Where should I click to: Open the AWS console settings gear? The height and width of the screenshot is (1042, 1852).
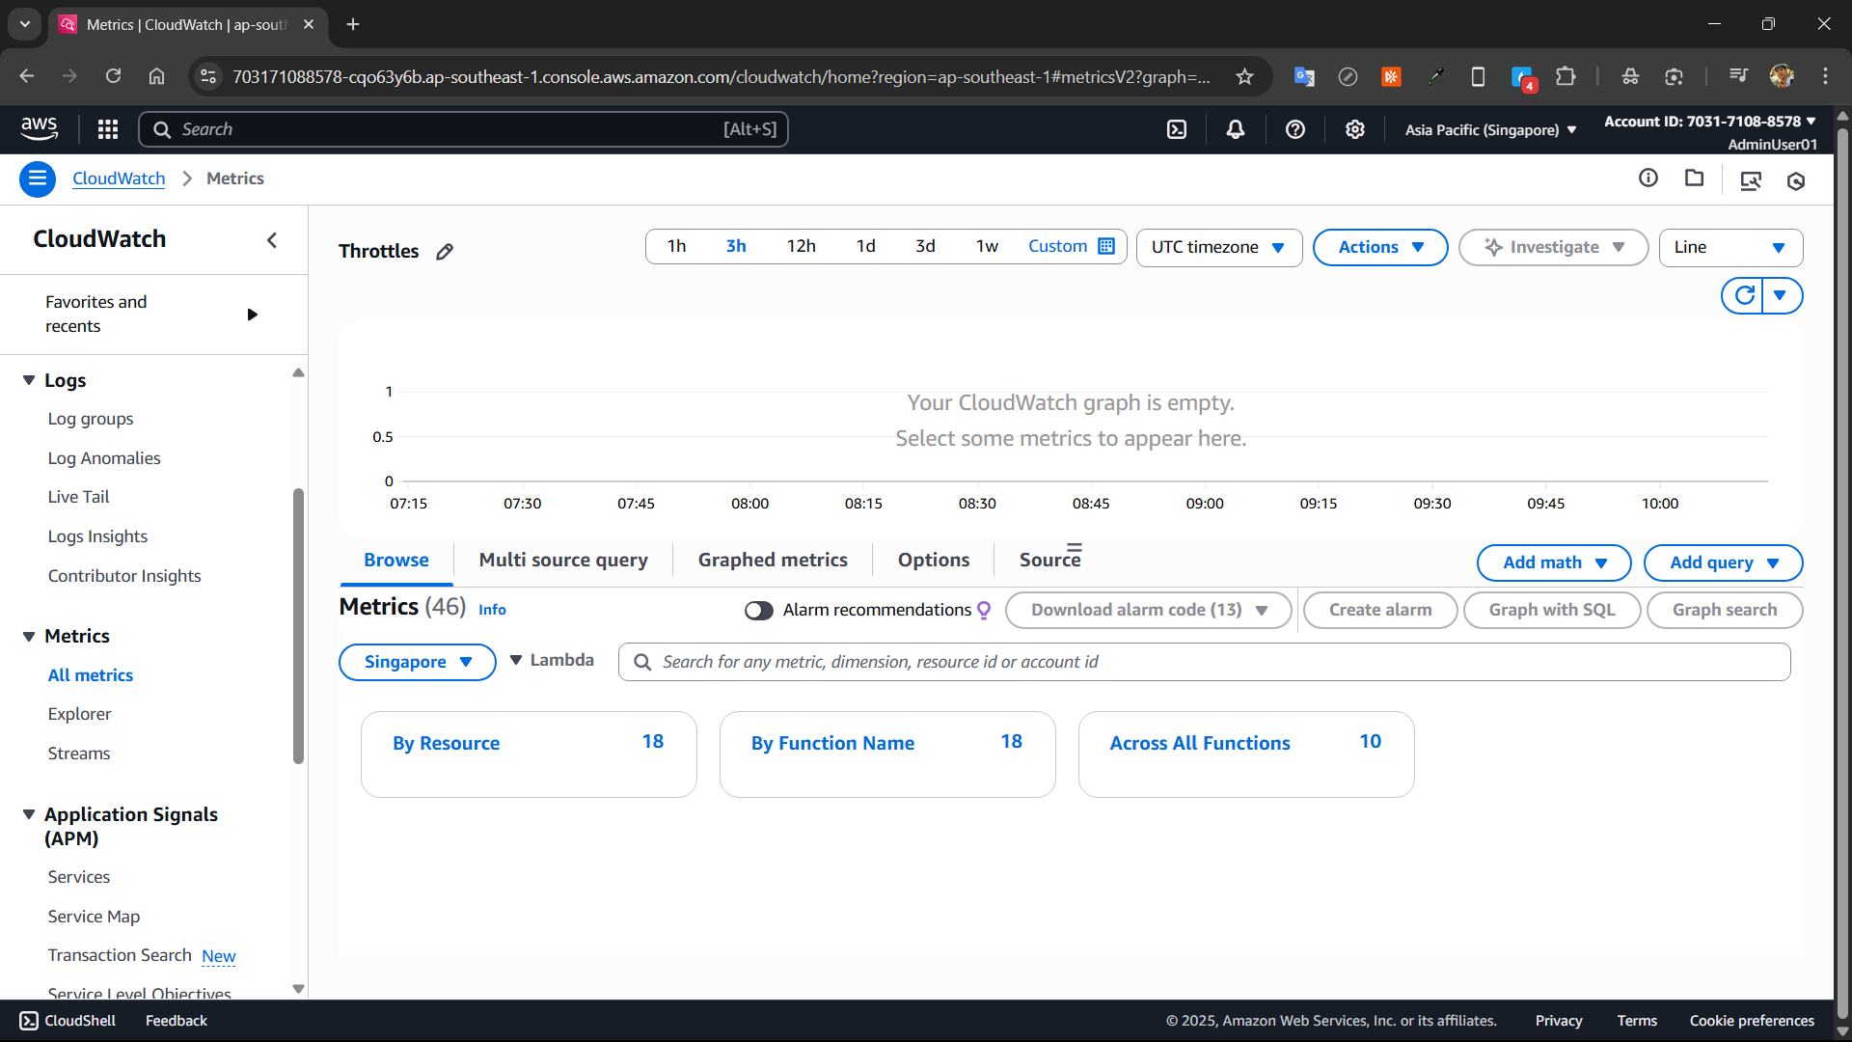pyautogui.click(x=1355, y=129)
